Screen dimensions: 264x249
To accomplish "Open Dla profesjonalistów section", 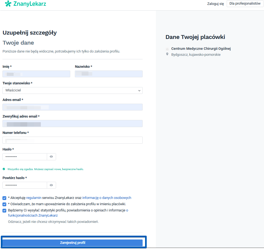I will [x=245, y=4].
